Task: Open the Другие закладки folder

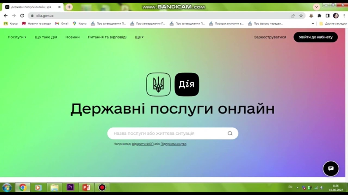Action: coord(333,24)
